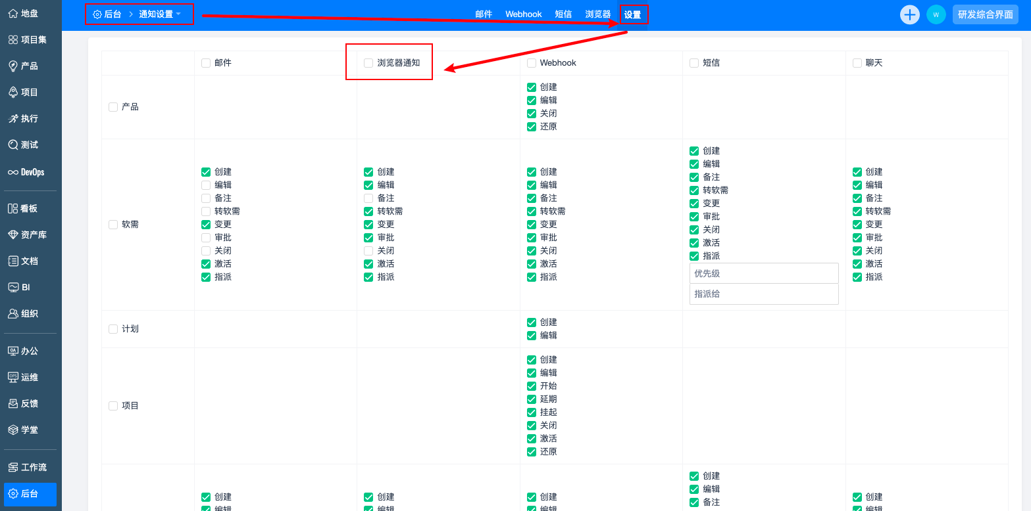Image resolution: width=1031 pixels, height=511 pixels.
Task: Open the 优先级 dropdown under 短信
Action: pyautogui.click(x=763, y=273)
